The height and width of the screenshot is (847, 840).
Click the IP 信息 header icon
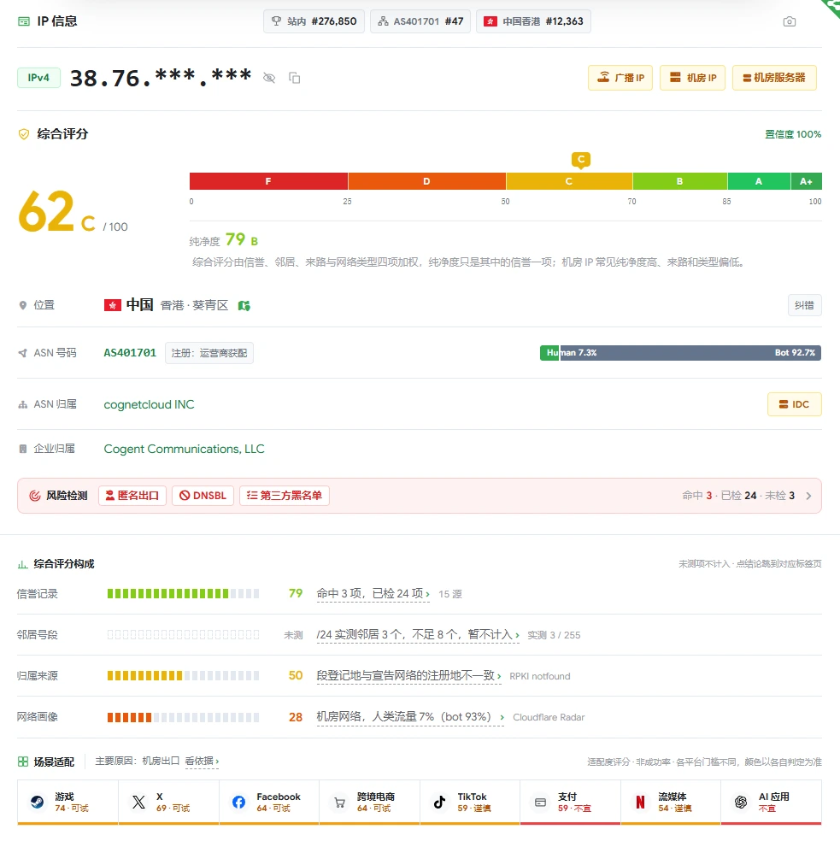point(24,21)
